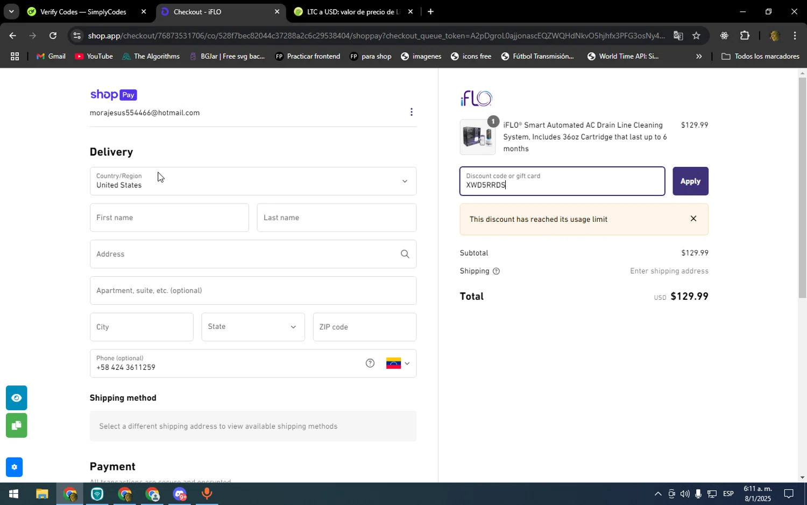Click the page vertical scrollbar

coord(802,187)
